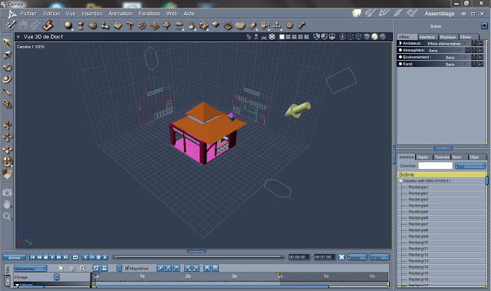The image size is (491, 291).
Task: Open the Assemblage room hand icon
Action: (x=357, y=13)
